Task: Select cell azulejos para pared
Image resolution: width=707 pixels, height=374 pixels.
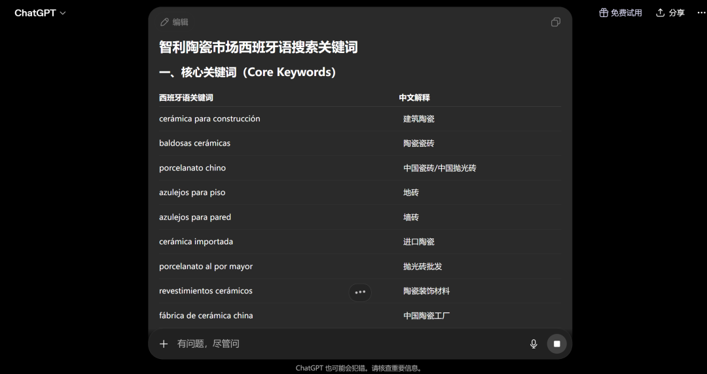Action: 195,217
